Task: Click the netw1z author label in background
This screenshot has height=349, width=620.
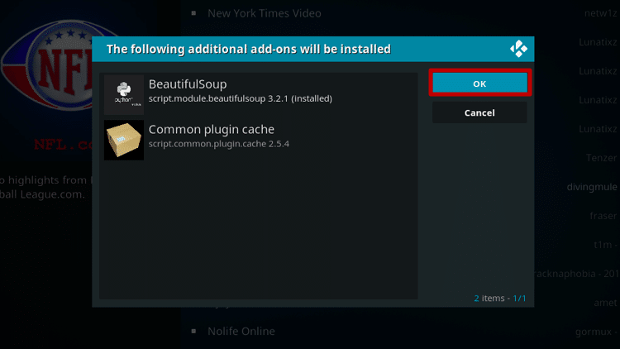Action: 600,13
